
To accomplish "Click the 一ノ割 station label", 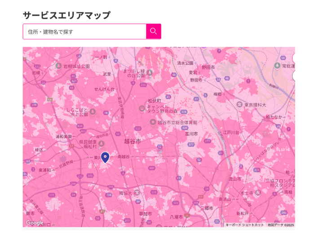I will coord(101,57).
